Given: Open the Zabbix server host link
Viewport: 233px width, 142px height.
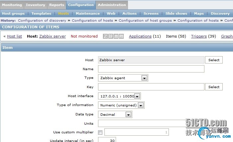Looking at the screenshot, I should pos(53,36).
